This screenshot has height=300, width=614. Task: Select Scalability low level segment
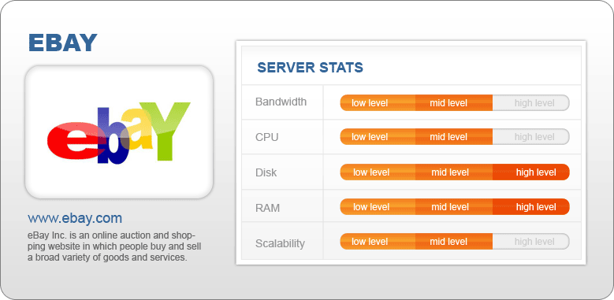378,241
